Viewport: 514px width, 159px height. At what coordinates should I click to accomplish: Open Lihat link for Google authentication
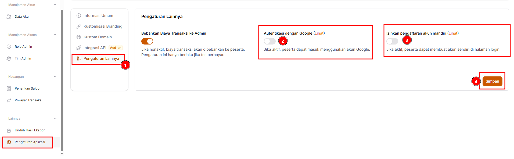click(x=319, y=33)
